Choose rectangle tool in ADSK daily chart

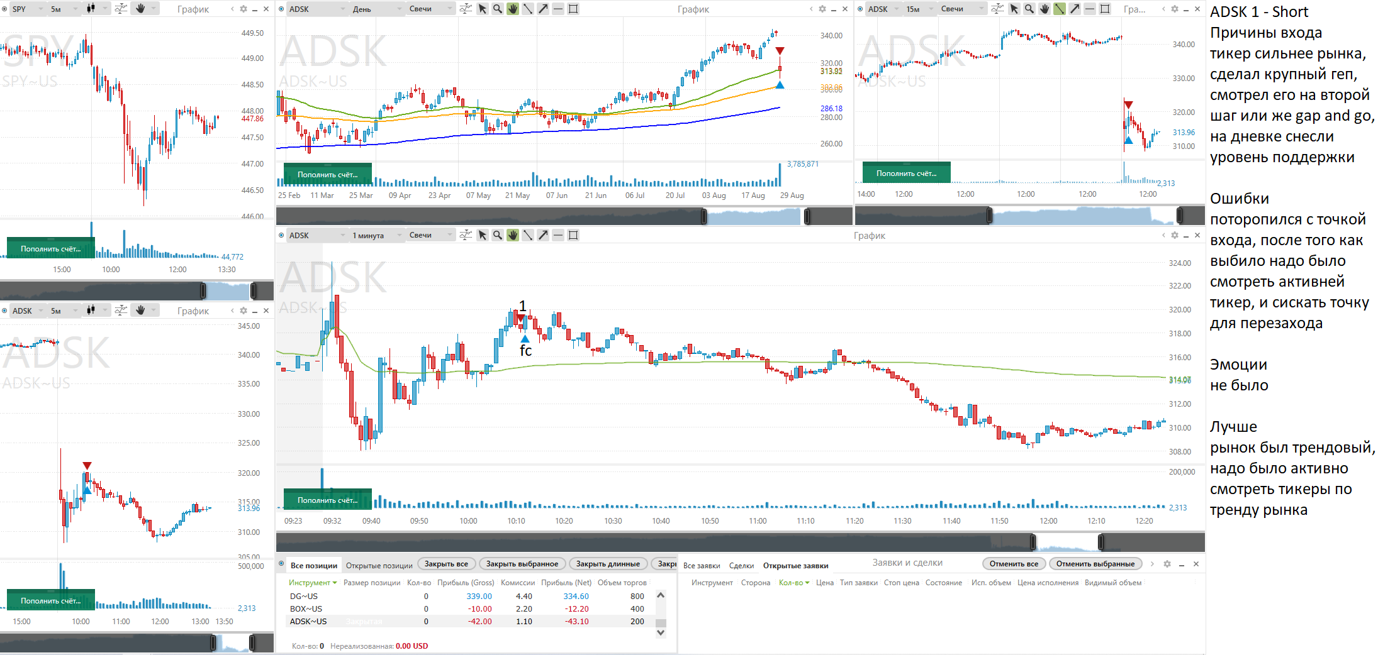pos(573,9)
